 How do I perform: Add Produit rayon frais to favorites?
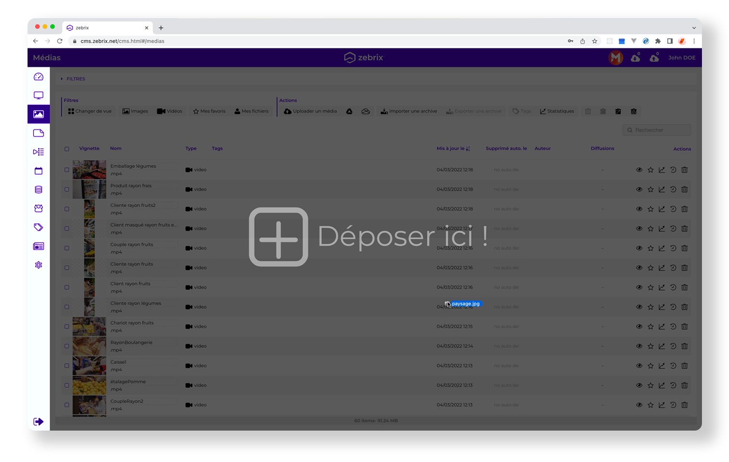pyautogui.click(x=650, y=189)
